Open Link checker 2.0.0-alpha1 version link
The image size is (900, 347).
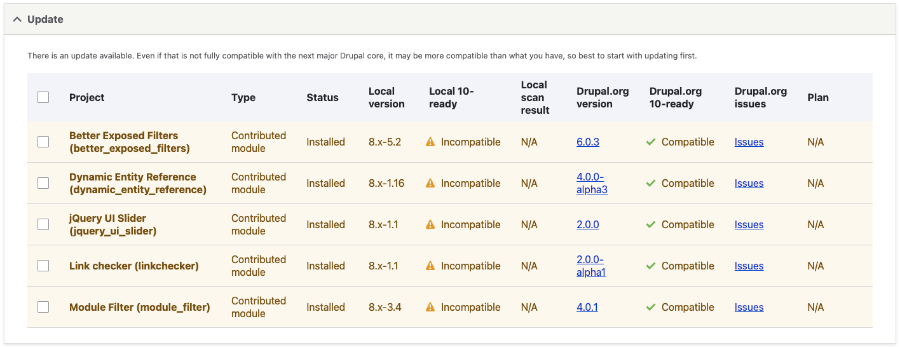click(x=591, y=266)
